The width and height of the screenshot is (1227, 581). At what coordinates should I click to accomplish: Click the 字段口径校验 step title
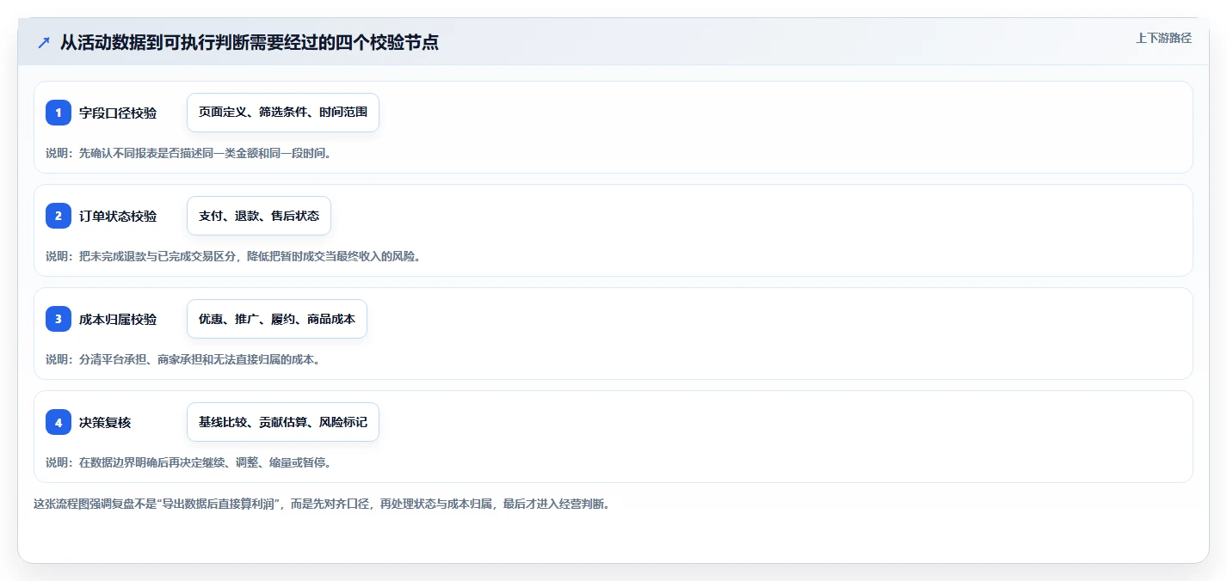point(118,113)
